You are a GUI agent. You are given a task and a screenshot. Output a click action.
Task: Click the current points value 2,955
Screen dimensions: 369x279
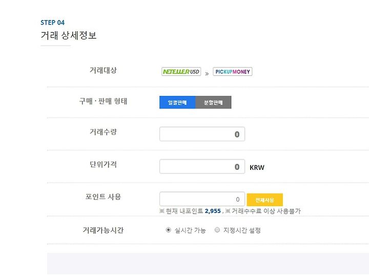click(x=213, y=211)
